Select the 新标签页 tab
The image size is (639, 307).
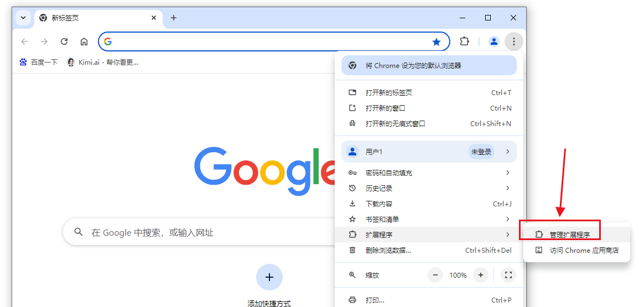pos(98,18)
